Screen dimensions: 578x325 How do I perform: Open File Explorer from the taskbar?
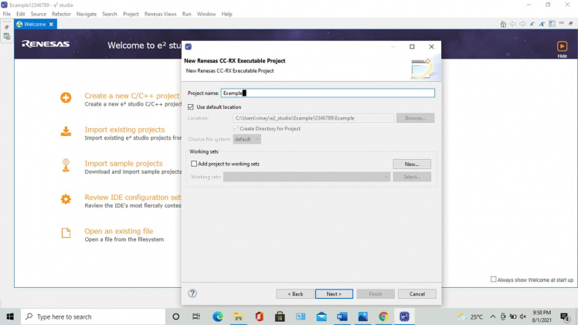tap(238, 317)
